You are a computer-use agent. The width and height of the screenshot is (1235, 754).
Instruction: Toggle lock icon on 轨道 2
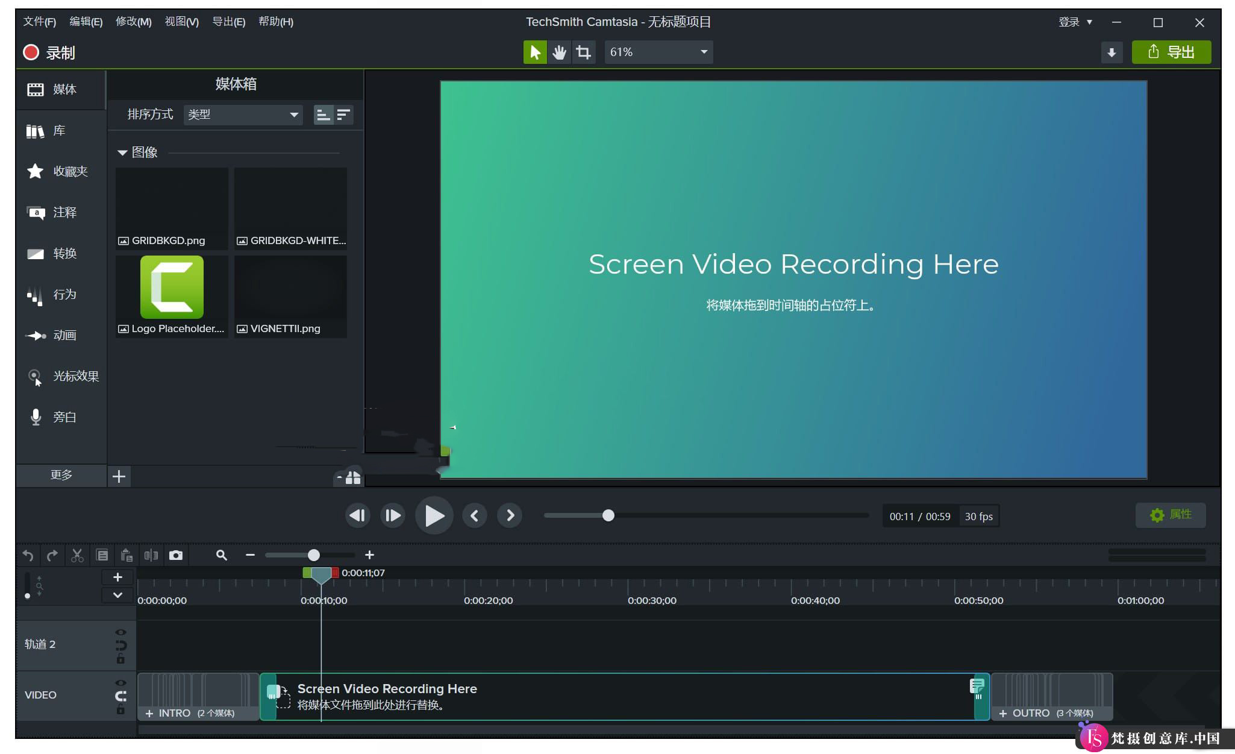pyautogui.click(x=120, y=659)
